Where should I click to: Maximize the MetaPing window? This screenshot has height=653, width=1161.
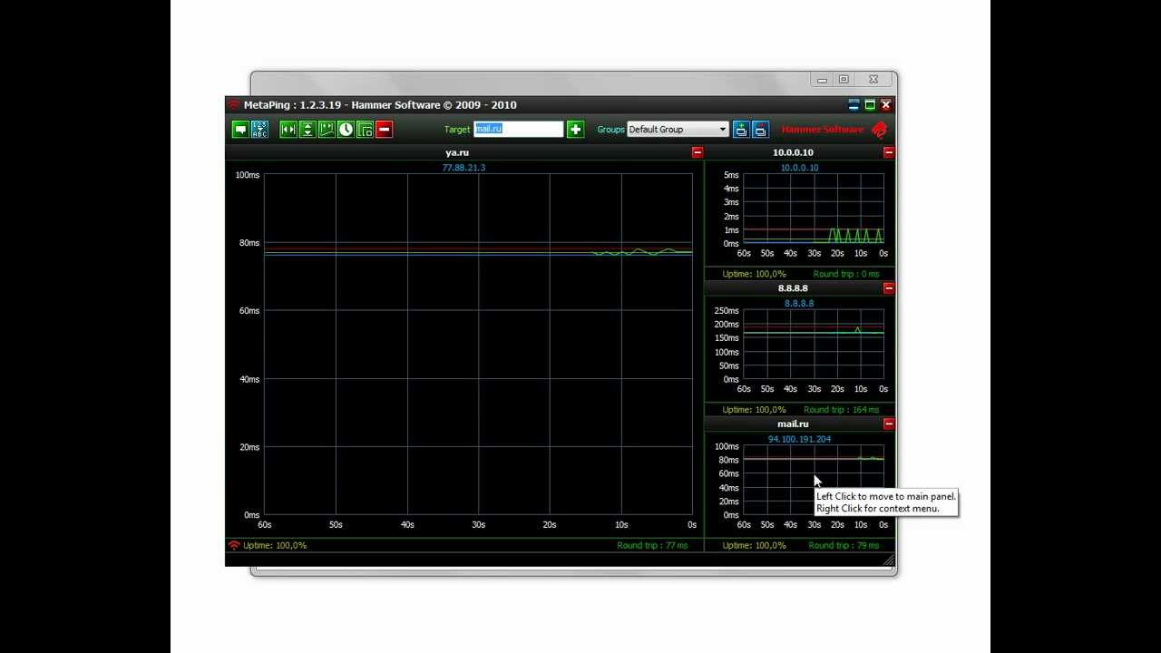click(870, 105)
